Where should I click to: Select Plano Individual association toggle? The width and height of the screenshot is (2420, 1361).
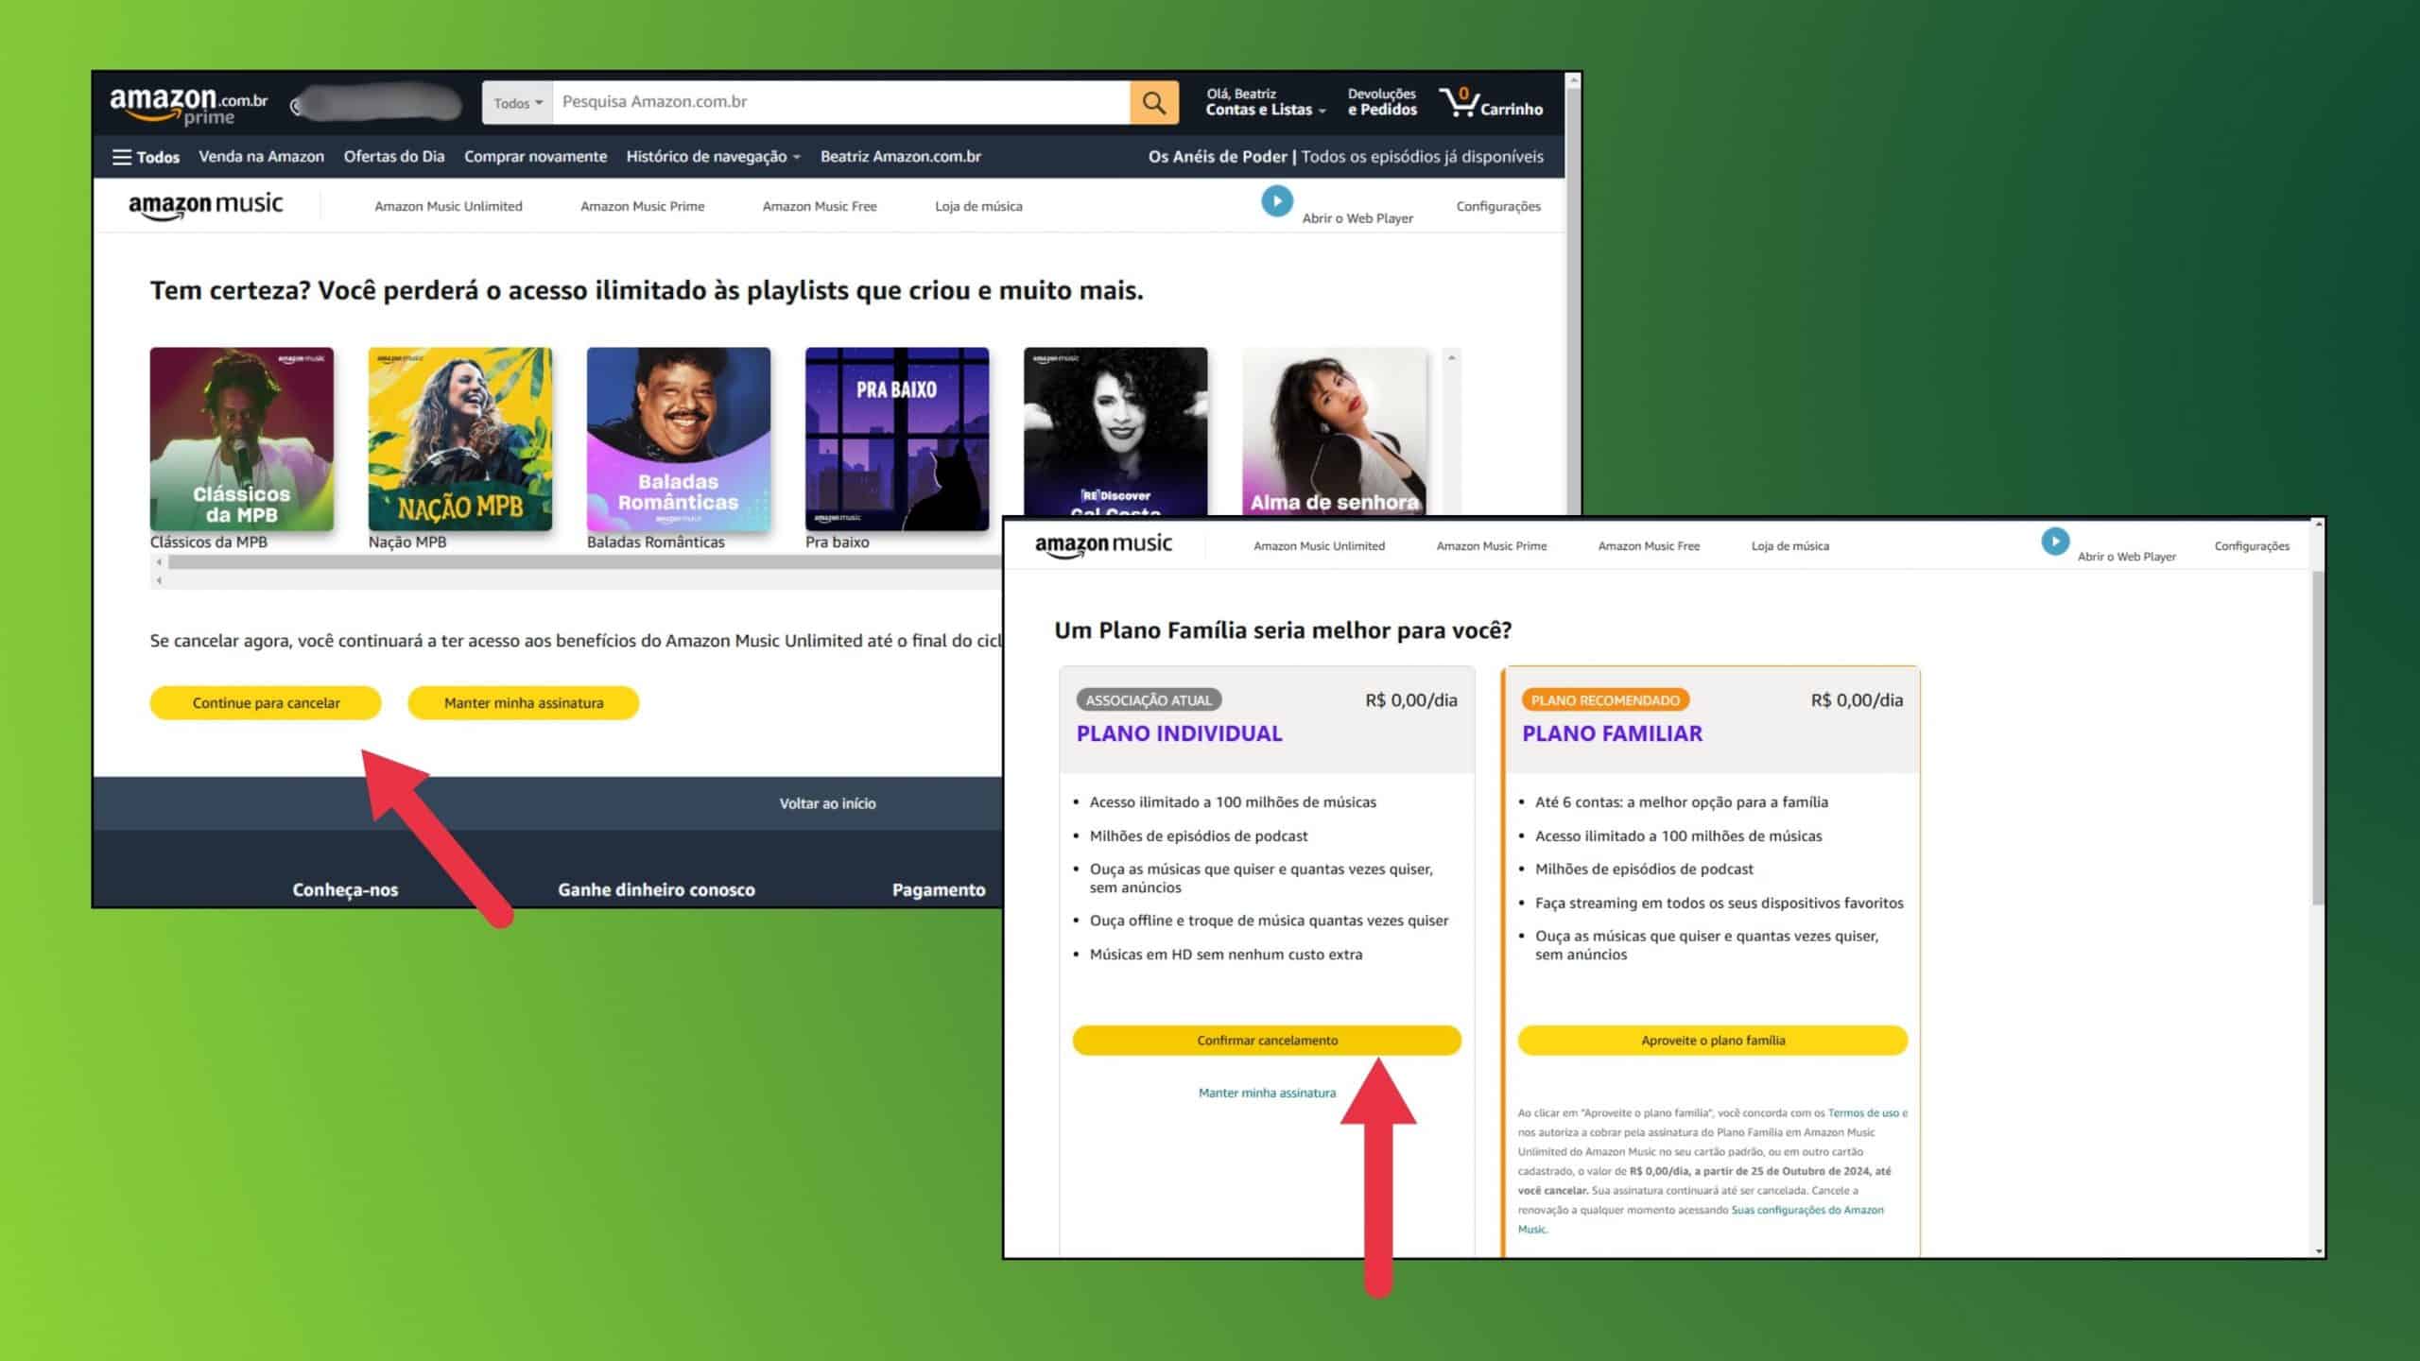point(1145,699)
